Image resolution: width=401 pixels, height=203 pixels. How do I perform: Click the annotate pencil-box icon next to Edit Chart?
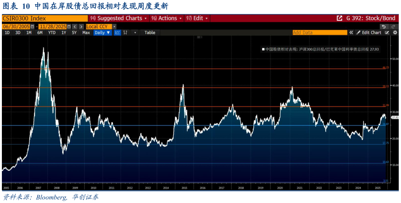[387, 33]
